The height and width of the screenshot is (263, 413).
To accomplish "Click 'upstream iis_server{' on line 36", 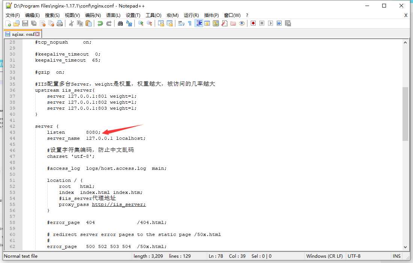I will coord(65,90).
